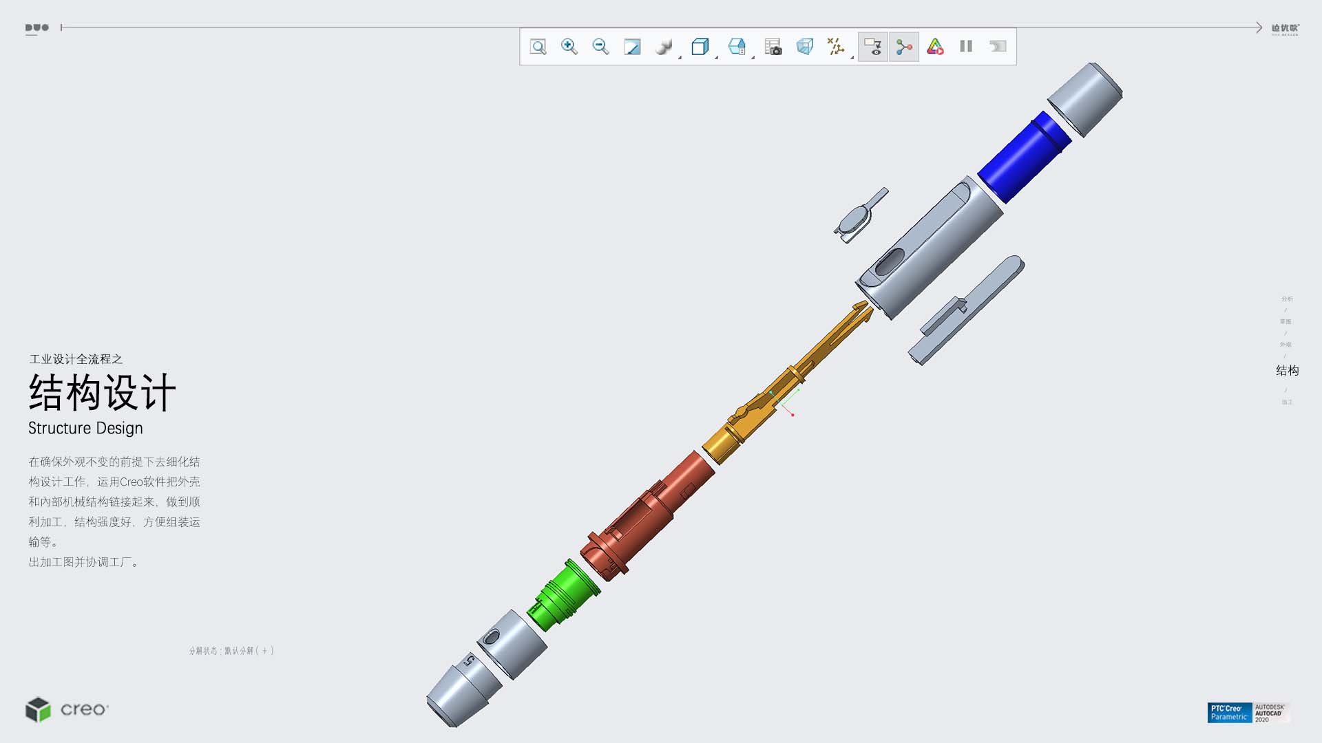
Task: Click the Zoom In magnifier icon
Action: coord(569,47)
